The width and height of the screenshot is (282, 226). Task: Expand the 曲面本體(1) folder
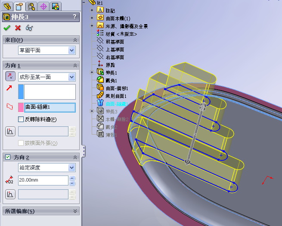(x=92, y=18)
